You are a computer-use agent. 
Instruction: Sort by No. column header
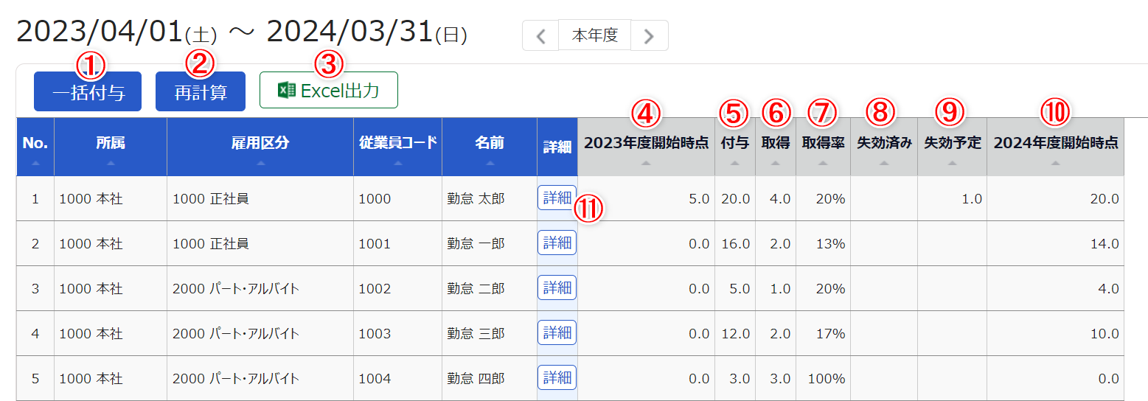(35, 147)
